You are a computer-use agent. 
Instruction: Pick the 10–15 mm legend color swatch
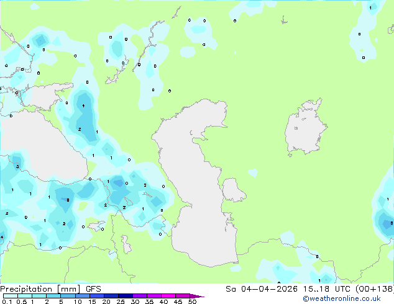coord(83,296)
